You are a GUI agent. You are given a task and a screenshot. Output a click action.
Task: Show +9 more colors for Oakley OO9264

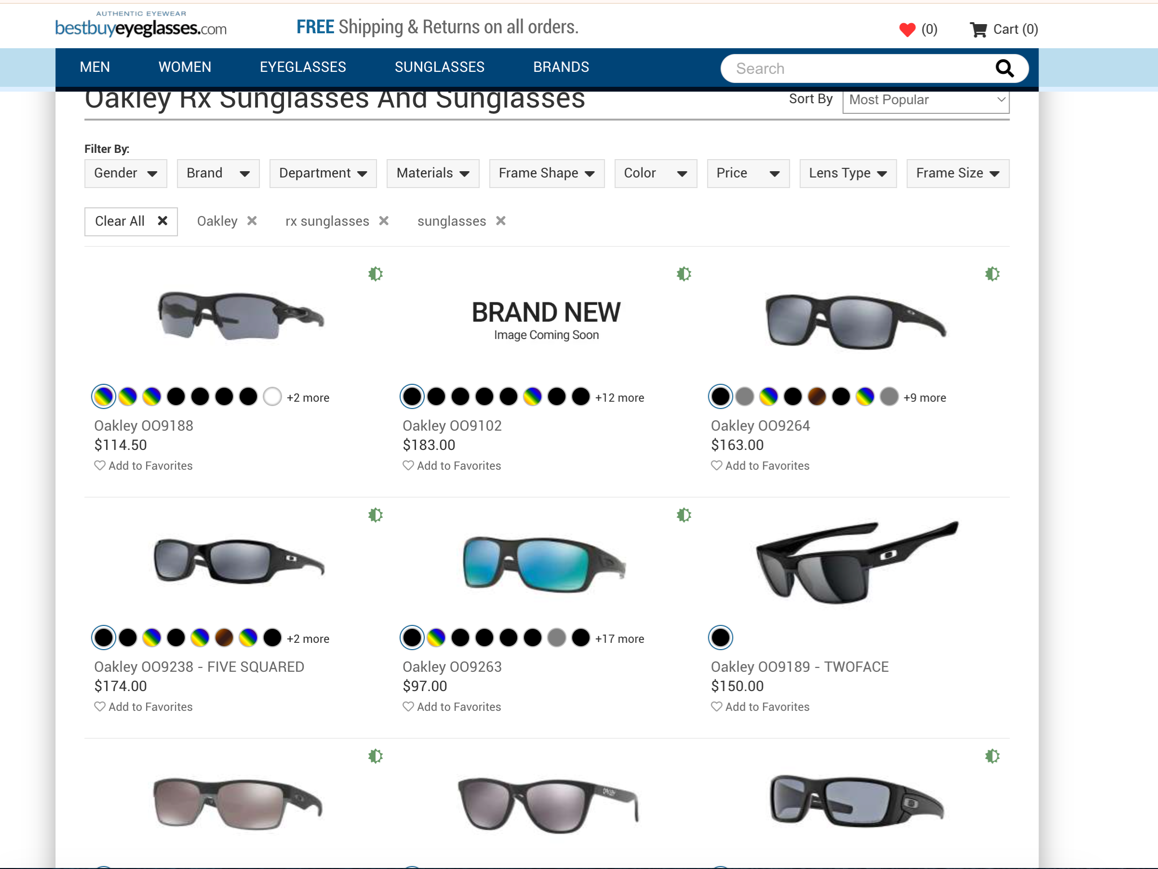[x=925, y=397]
